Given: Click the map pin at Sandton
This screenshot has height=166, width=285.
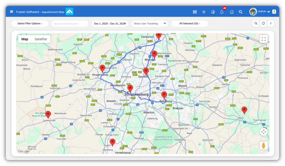Looking at the screenshot, I should point(146,71).
